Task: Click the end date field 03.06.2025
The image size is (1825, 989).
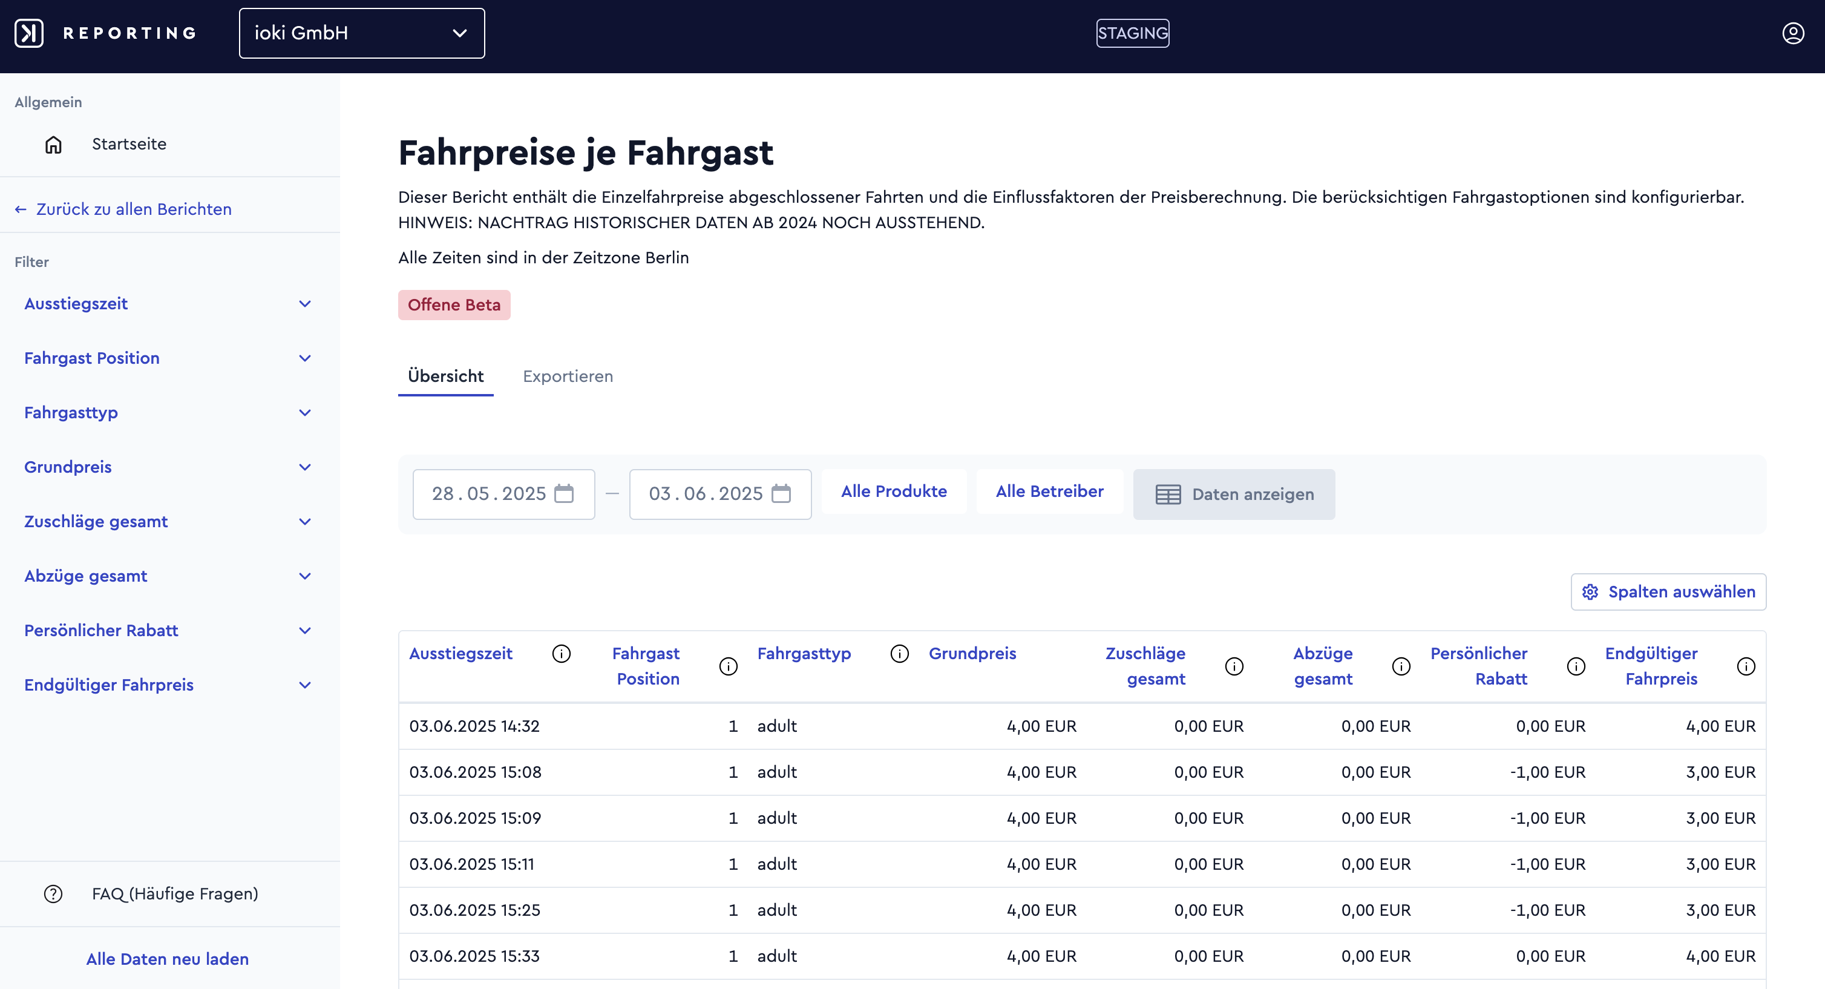Action: [721, 494]
